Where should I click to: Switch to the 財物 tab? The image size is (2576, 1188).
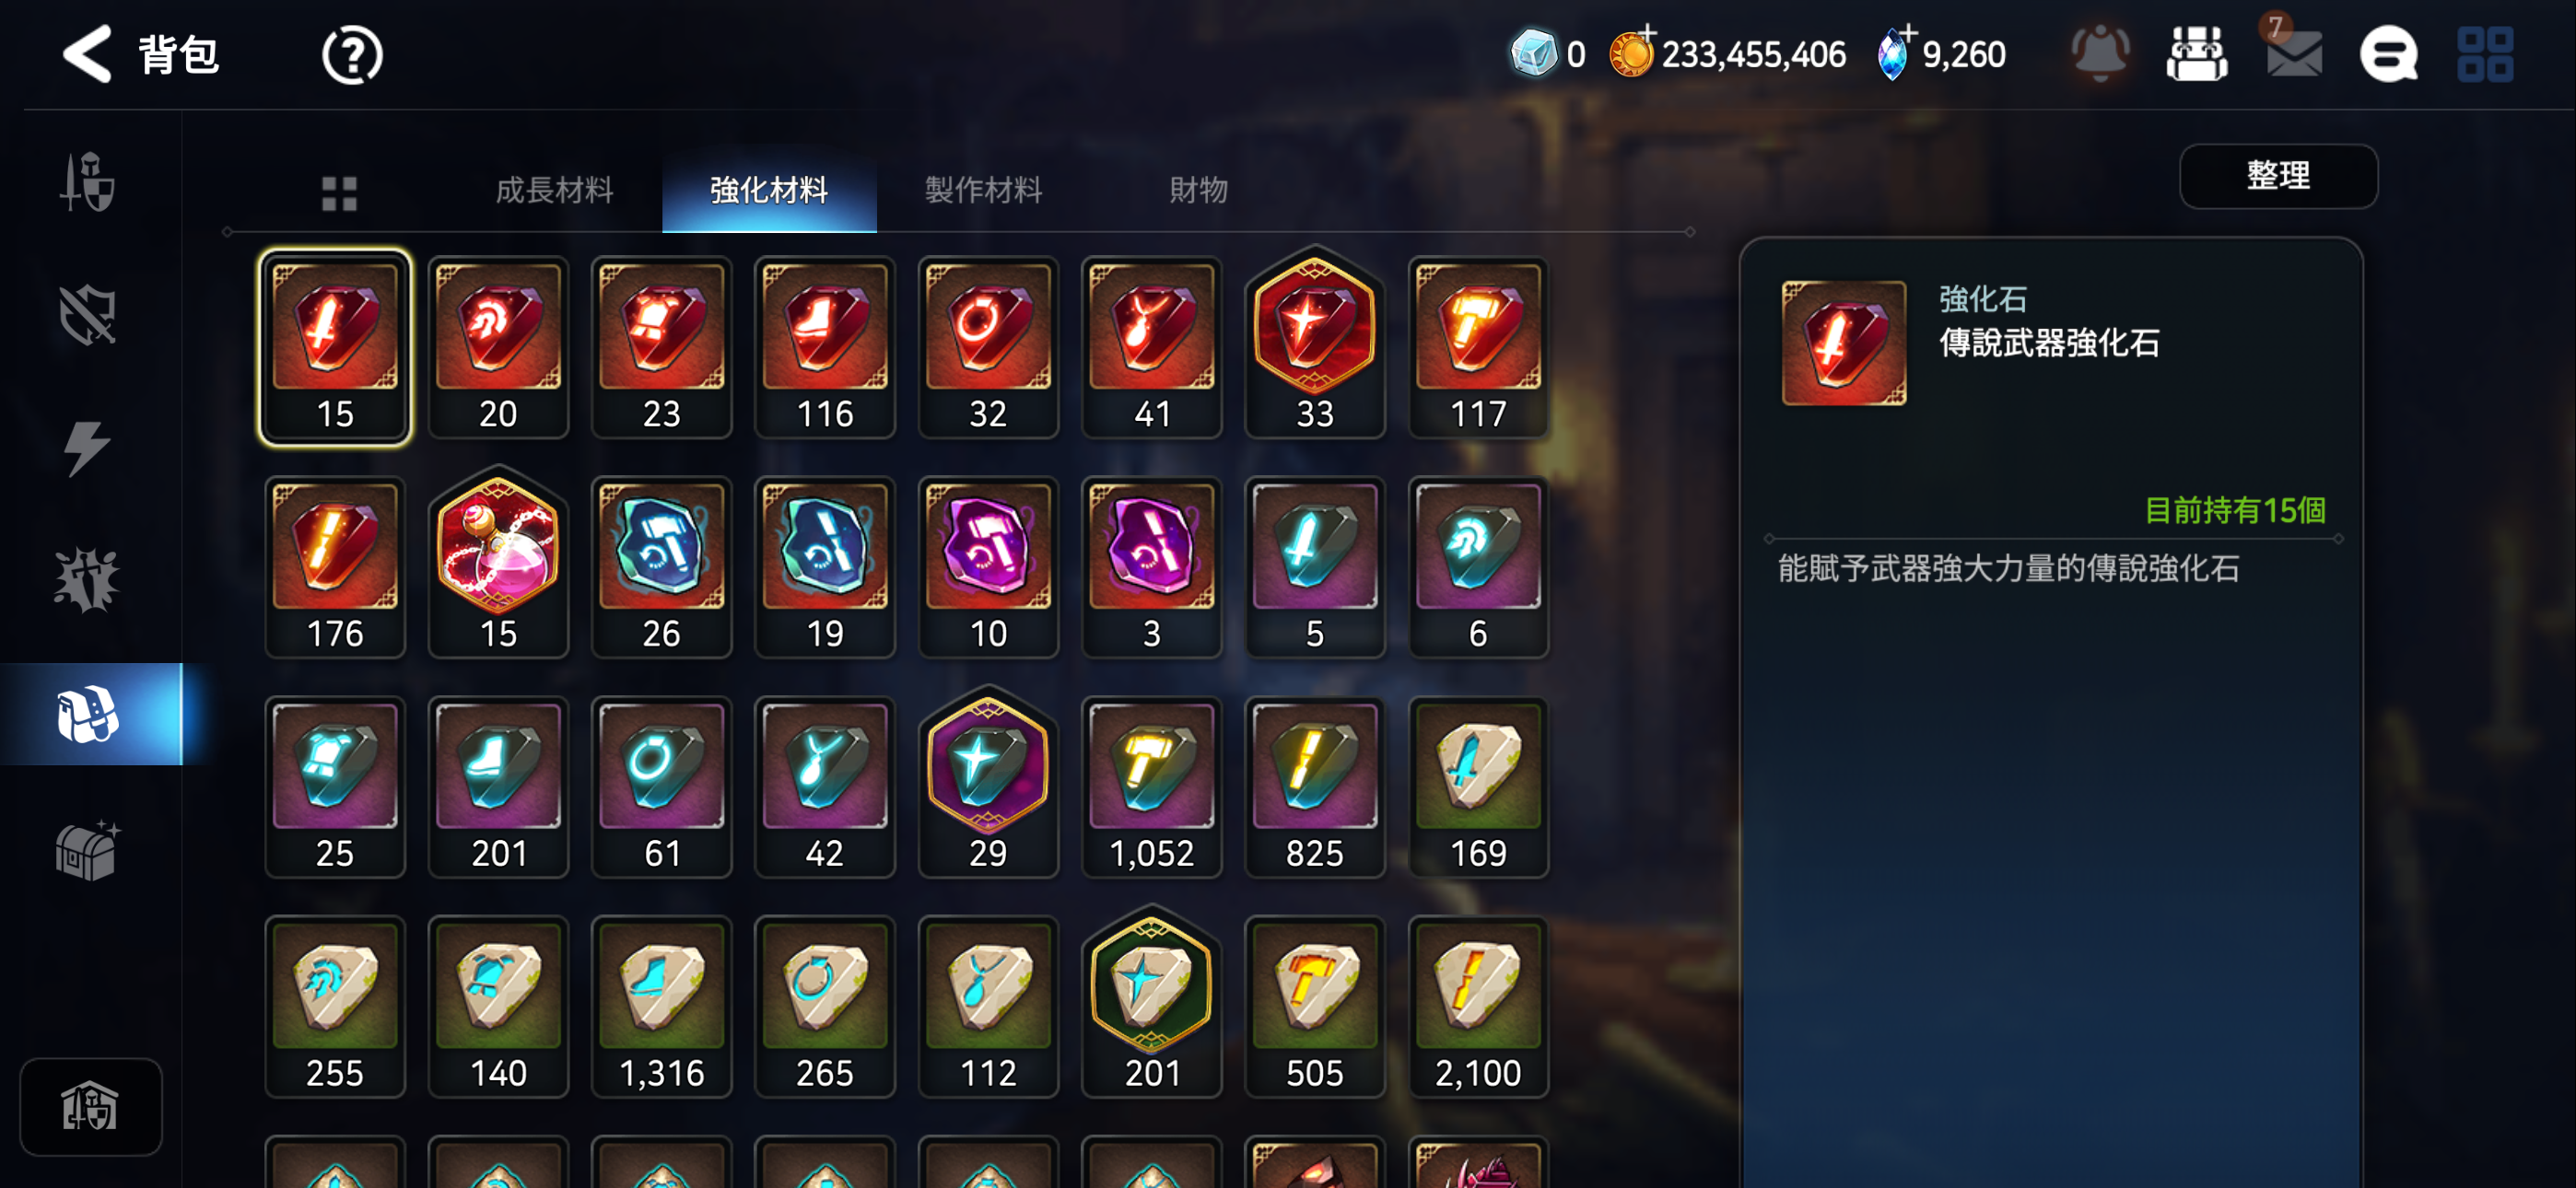[x=1198, y=189]
